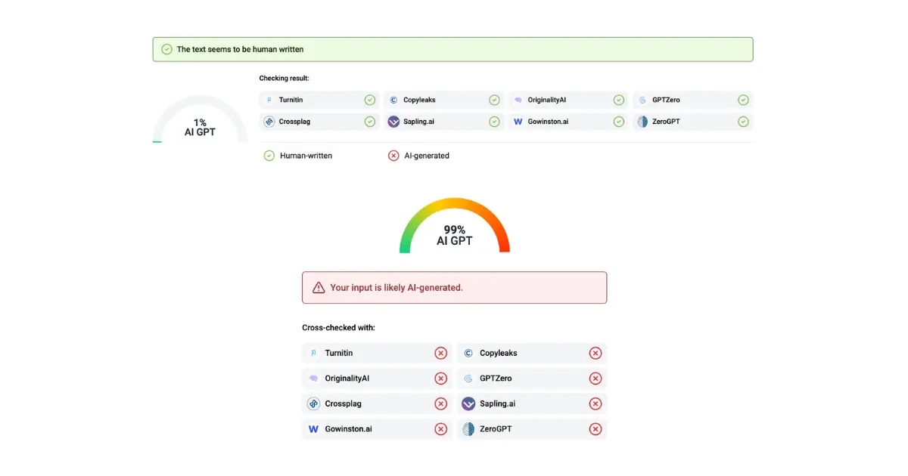Image resolution: width=908 pixels, height=476 pixels.
Task: Click 'The text seems to be human written' message
Action: pyautogui.click(x=240, y=49)
